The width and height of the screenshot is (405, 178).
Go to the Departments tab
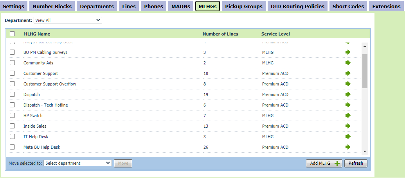pyautogui.click(x=97, y=6)
